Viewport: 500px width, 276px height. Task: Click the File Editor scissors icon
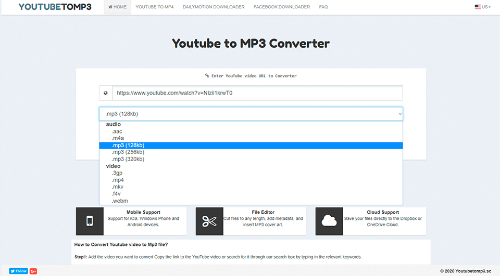coord(209,221)
